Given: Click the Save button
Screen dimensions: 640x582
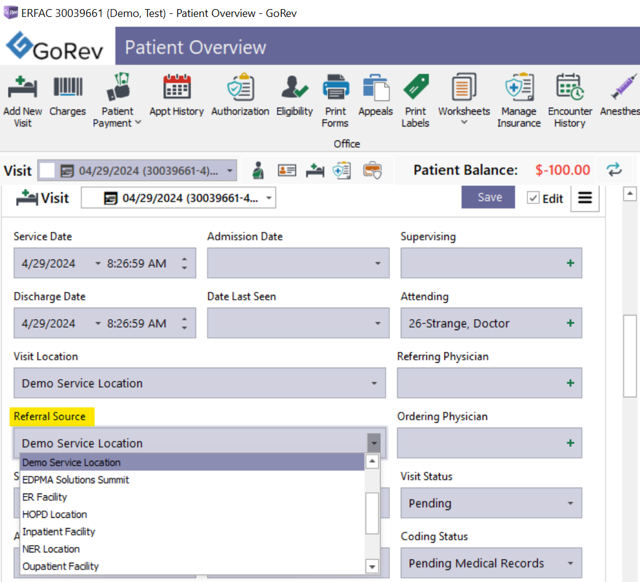Looking at the screenshot, I should click(x=488, y=197).
